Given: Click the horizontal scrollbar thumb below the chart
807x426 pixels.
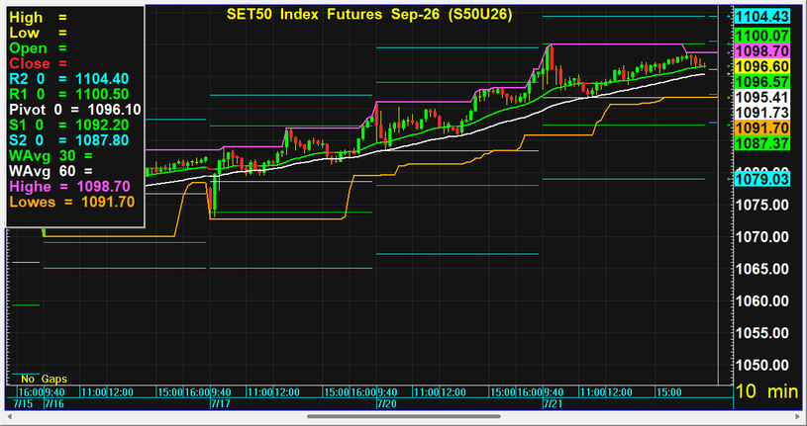Looking at the screenshot, I should pyautogui.click(x=404, y=416).
